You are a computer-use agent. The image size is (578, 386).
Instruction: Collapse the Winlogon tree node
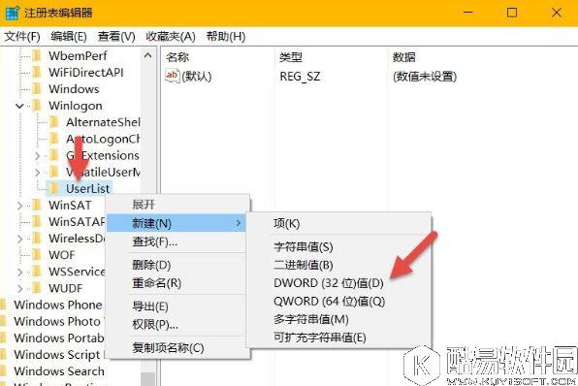[20, 106]
